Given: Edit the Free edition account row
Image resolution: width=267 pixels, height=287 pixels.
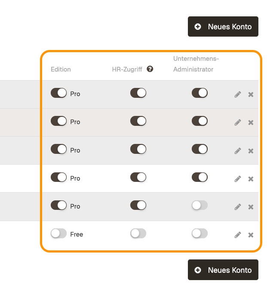Looking at the screenshot, I should coord(238,235).
